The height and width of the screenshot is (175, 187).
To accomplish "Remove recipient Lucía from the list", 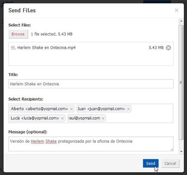I will (x=62, y=118).
